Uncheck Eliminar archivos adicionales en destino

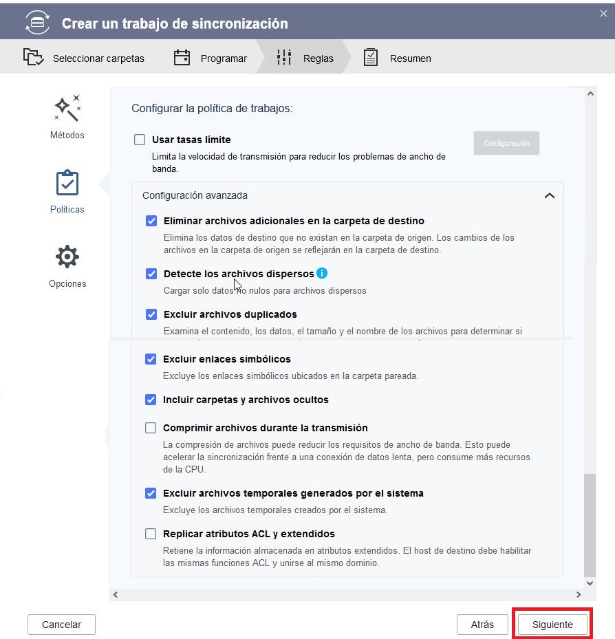point(151,221)
